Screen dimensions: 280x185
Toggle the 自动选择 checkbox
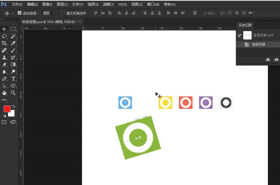pos(19,13)
